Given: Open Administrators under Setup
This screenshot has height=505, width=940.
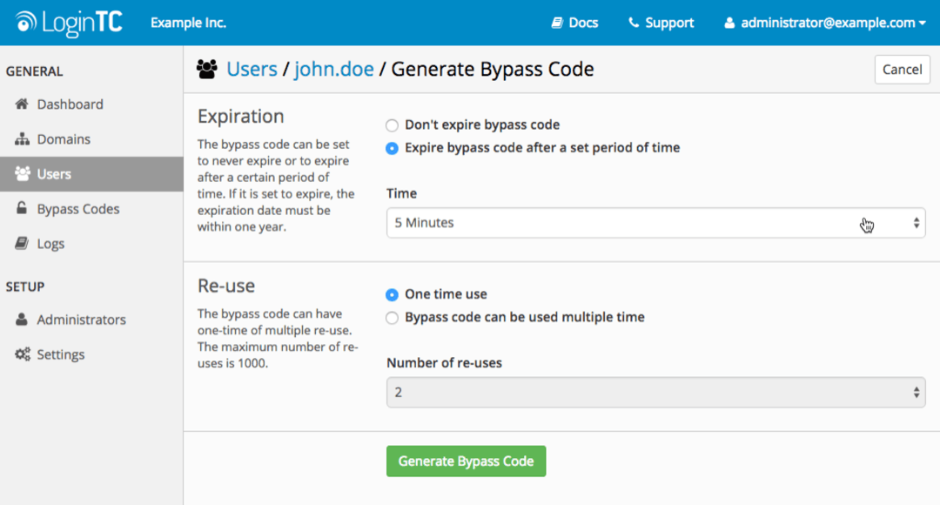Looking at the screenshot, I should click(91, 320).
